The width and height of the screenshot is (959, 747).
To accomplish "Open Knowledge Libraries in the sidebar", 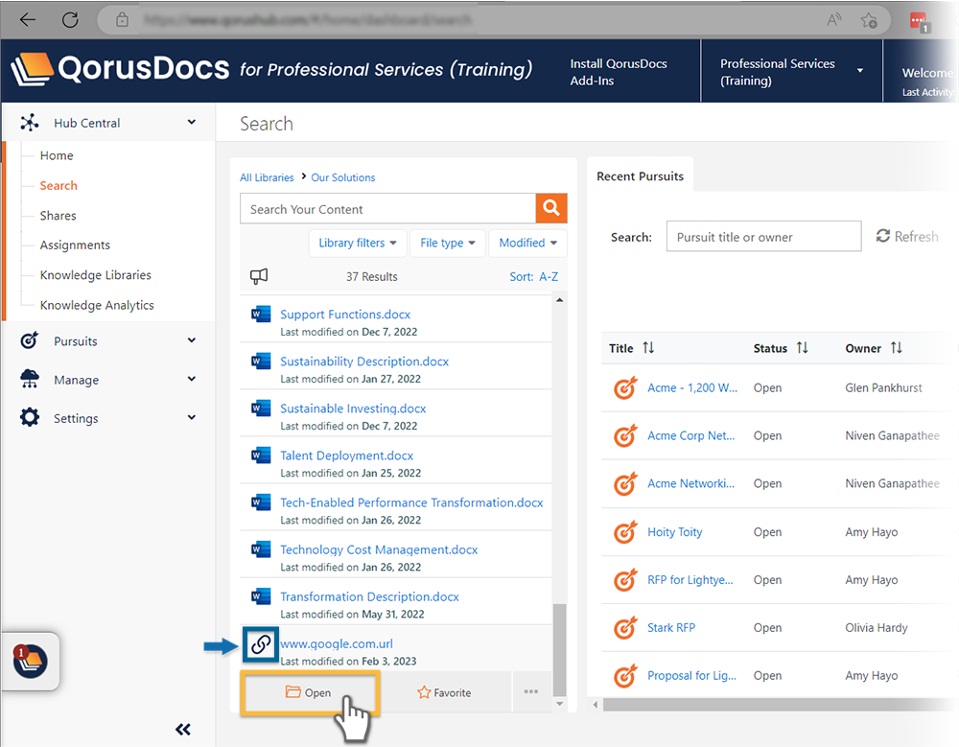I will (95, 274).
